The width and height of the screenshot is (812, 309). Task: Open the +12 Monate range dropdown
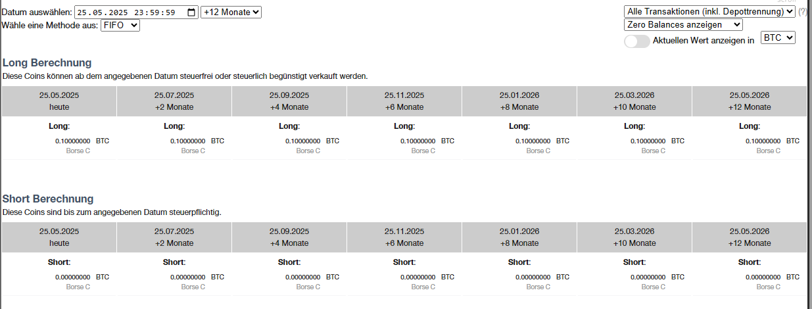[231, 12]
